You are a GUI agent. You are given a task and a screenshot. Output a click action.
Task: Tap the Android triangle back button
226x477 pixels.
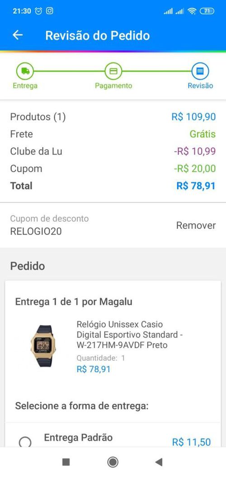159,462
